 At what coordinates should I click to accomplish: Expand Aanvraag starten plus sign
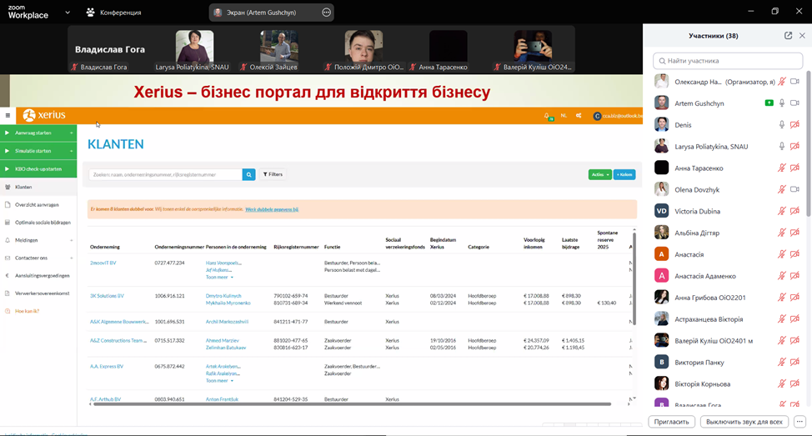(x=72, y=133)
